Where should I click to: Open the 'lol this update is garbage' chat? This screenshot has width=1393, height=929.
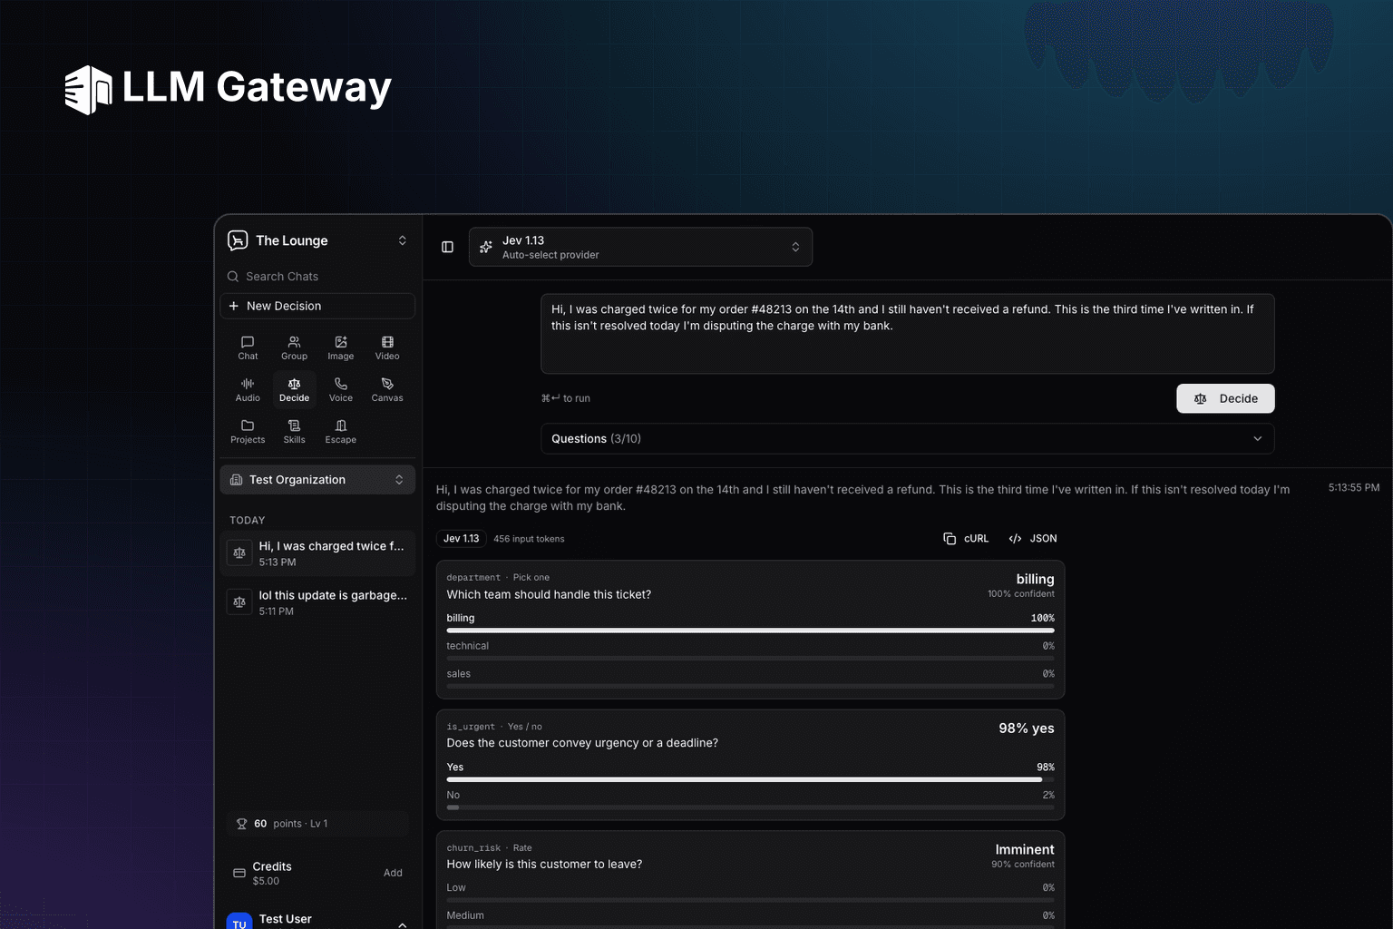coord(317,602)
